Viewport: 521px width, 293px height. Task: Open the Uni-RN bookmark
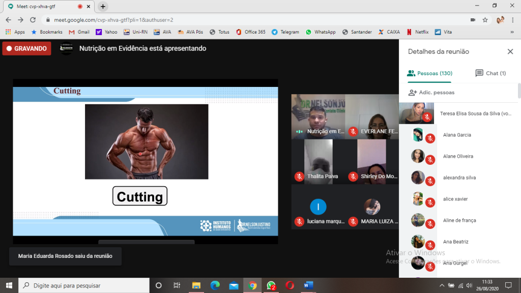click(x=135, y=32)
